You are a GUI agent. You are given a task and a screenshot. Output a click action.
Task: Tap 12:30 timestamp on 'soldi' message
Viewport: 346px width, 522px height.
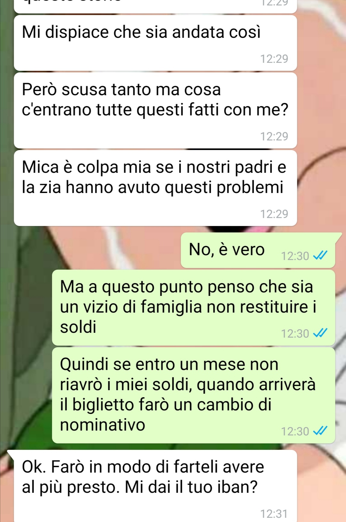click(295, 333)
